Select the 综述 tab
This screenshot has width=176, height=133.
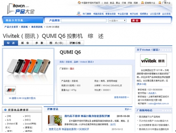(x=11, y=43)
